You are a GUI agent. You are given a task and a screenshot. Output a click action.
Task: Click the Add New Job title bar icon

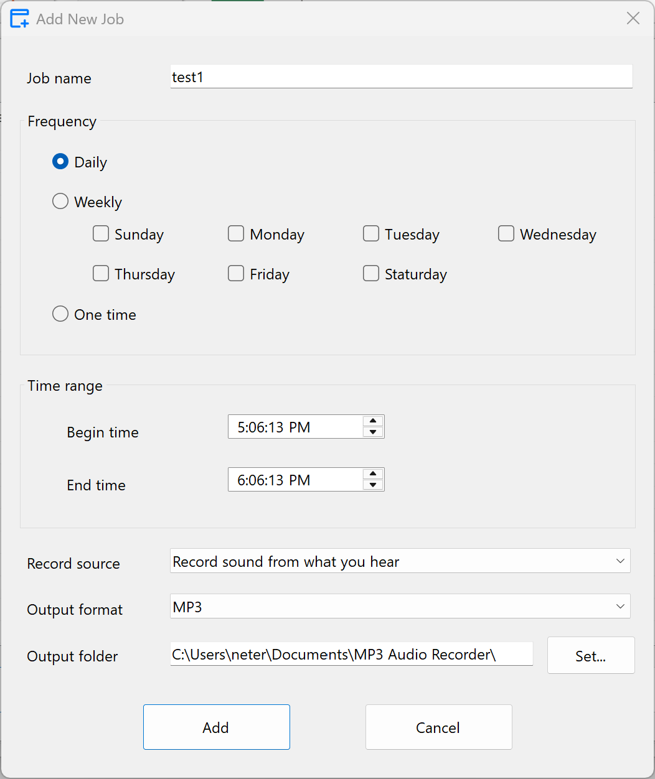point(19,19)
